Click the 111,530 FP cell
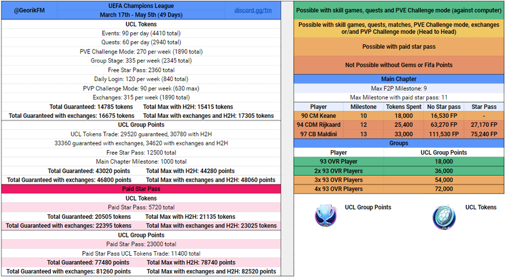Viewport: 506px width, 277px height. click(444, 134)
